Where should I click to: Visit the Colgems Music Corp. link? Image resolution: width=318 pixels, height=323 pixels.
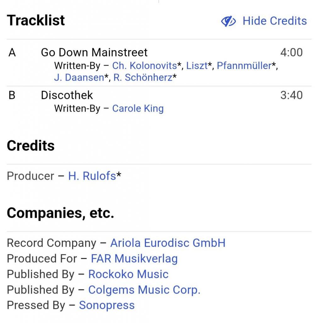click(x=144, y=290)
